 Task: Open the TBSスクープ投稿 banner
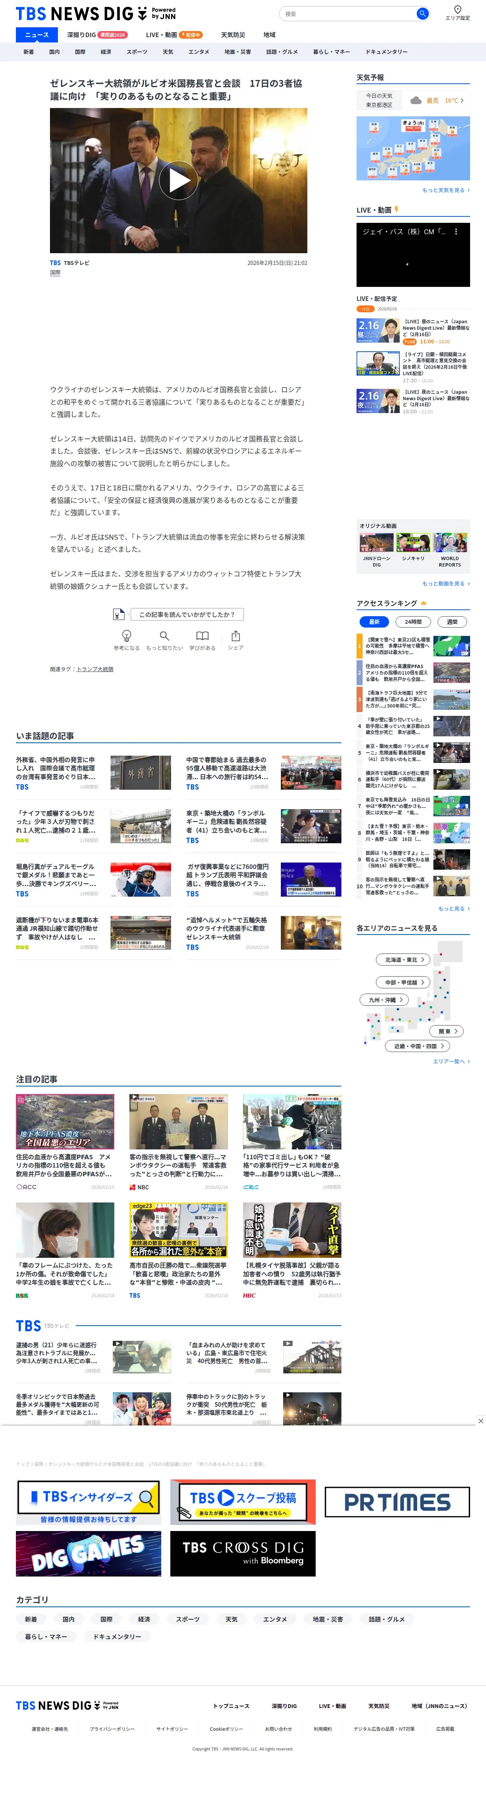pyautogui.click(x=243, y=1502)
